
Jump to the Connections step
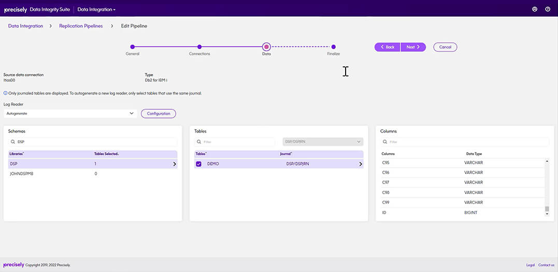199,47
